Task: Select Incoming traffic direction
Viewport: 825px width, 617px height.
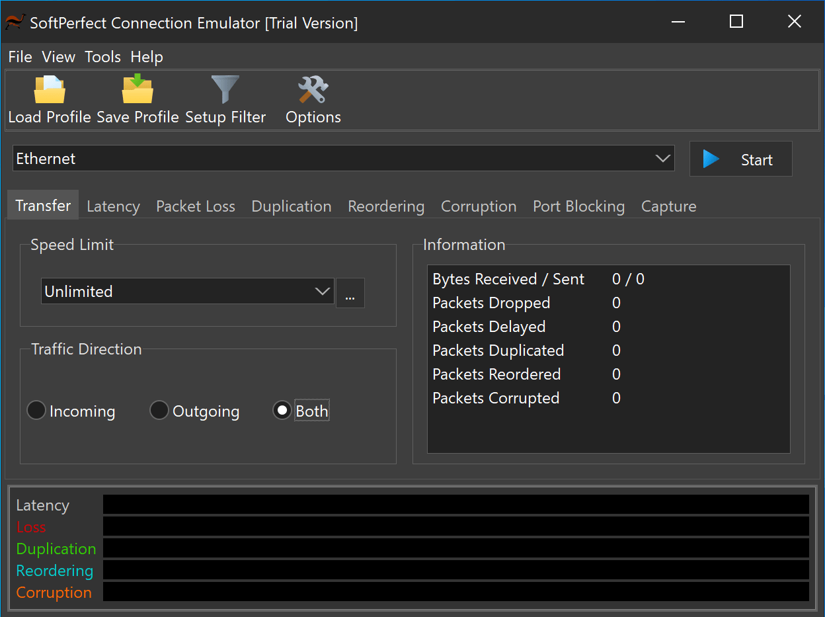Action: tap(71, 411)
